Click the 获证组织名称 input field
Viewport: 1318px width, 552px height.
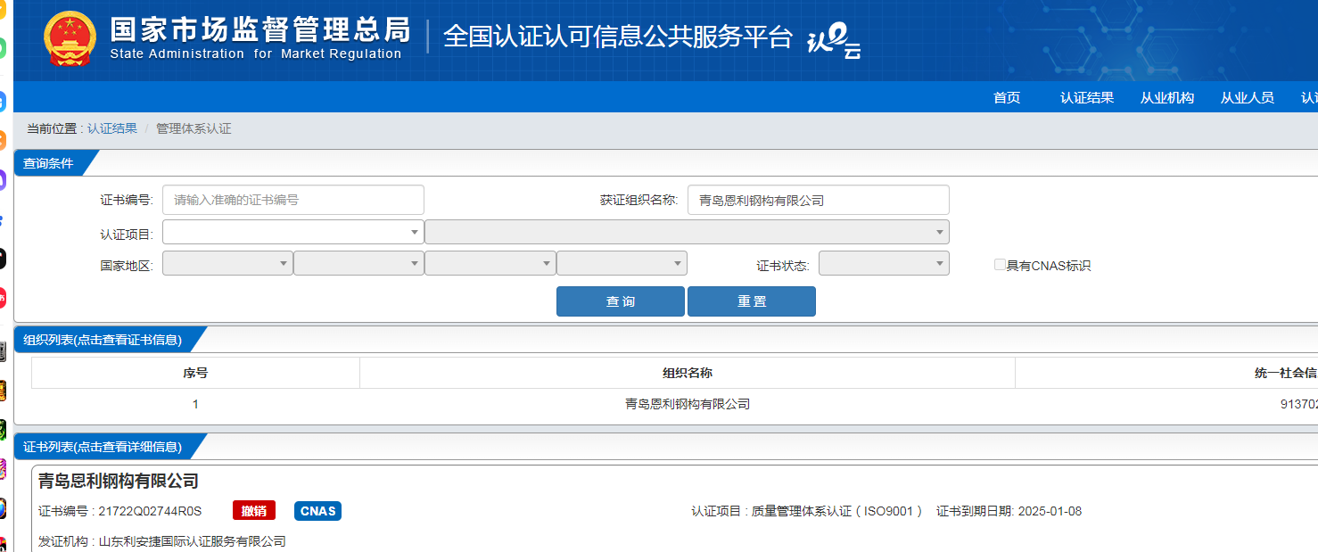coord(819,200)
